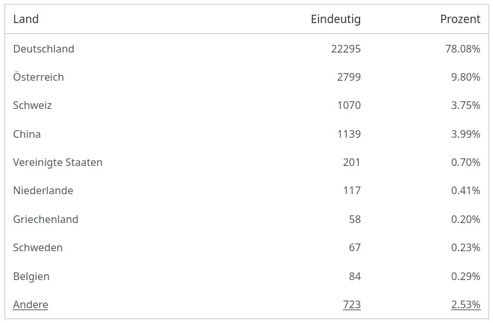This screenshot has width=493, height=323.
Task: Click the Prozent column header
Action: click(x=460, y=19)
